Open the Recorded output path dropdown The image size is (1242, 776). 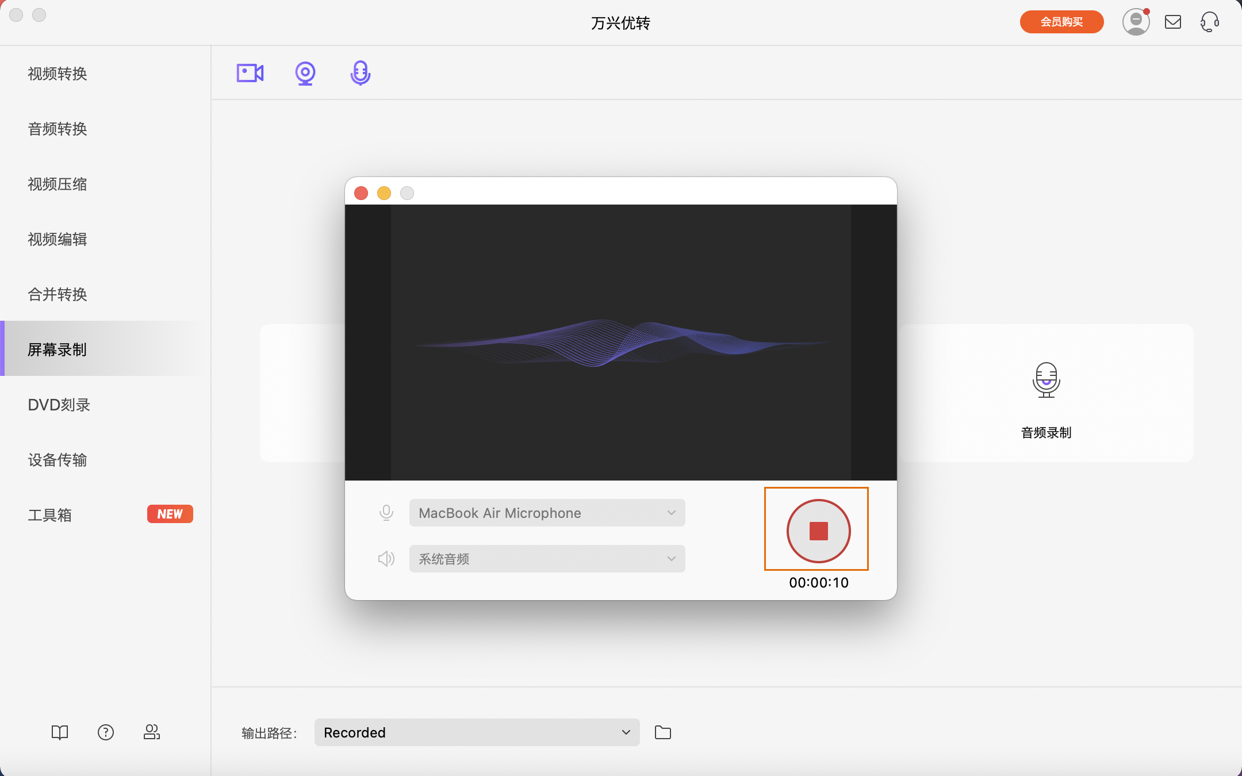tap(477, 732)
